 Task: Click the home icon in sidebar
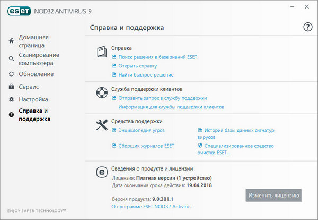click(x=12, y=41)
